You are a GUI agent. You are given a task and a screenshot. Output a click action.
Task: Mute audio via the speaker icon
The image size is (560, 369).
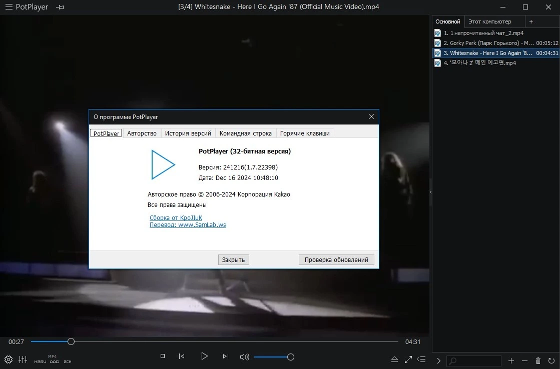[x=245, y=357]
